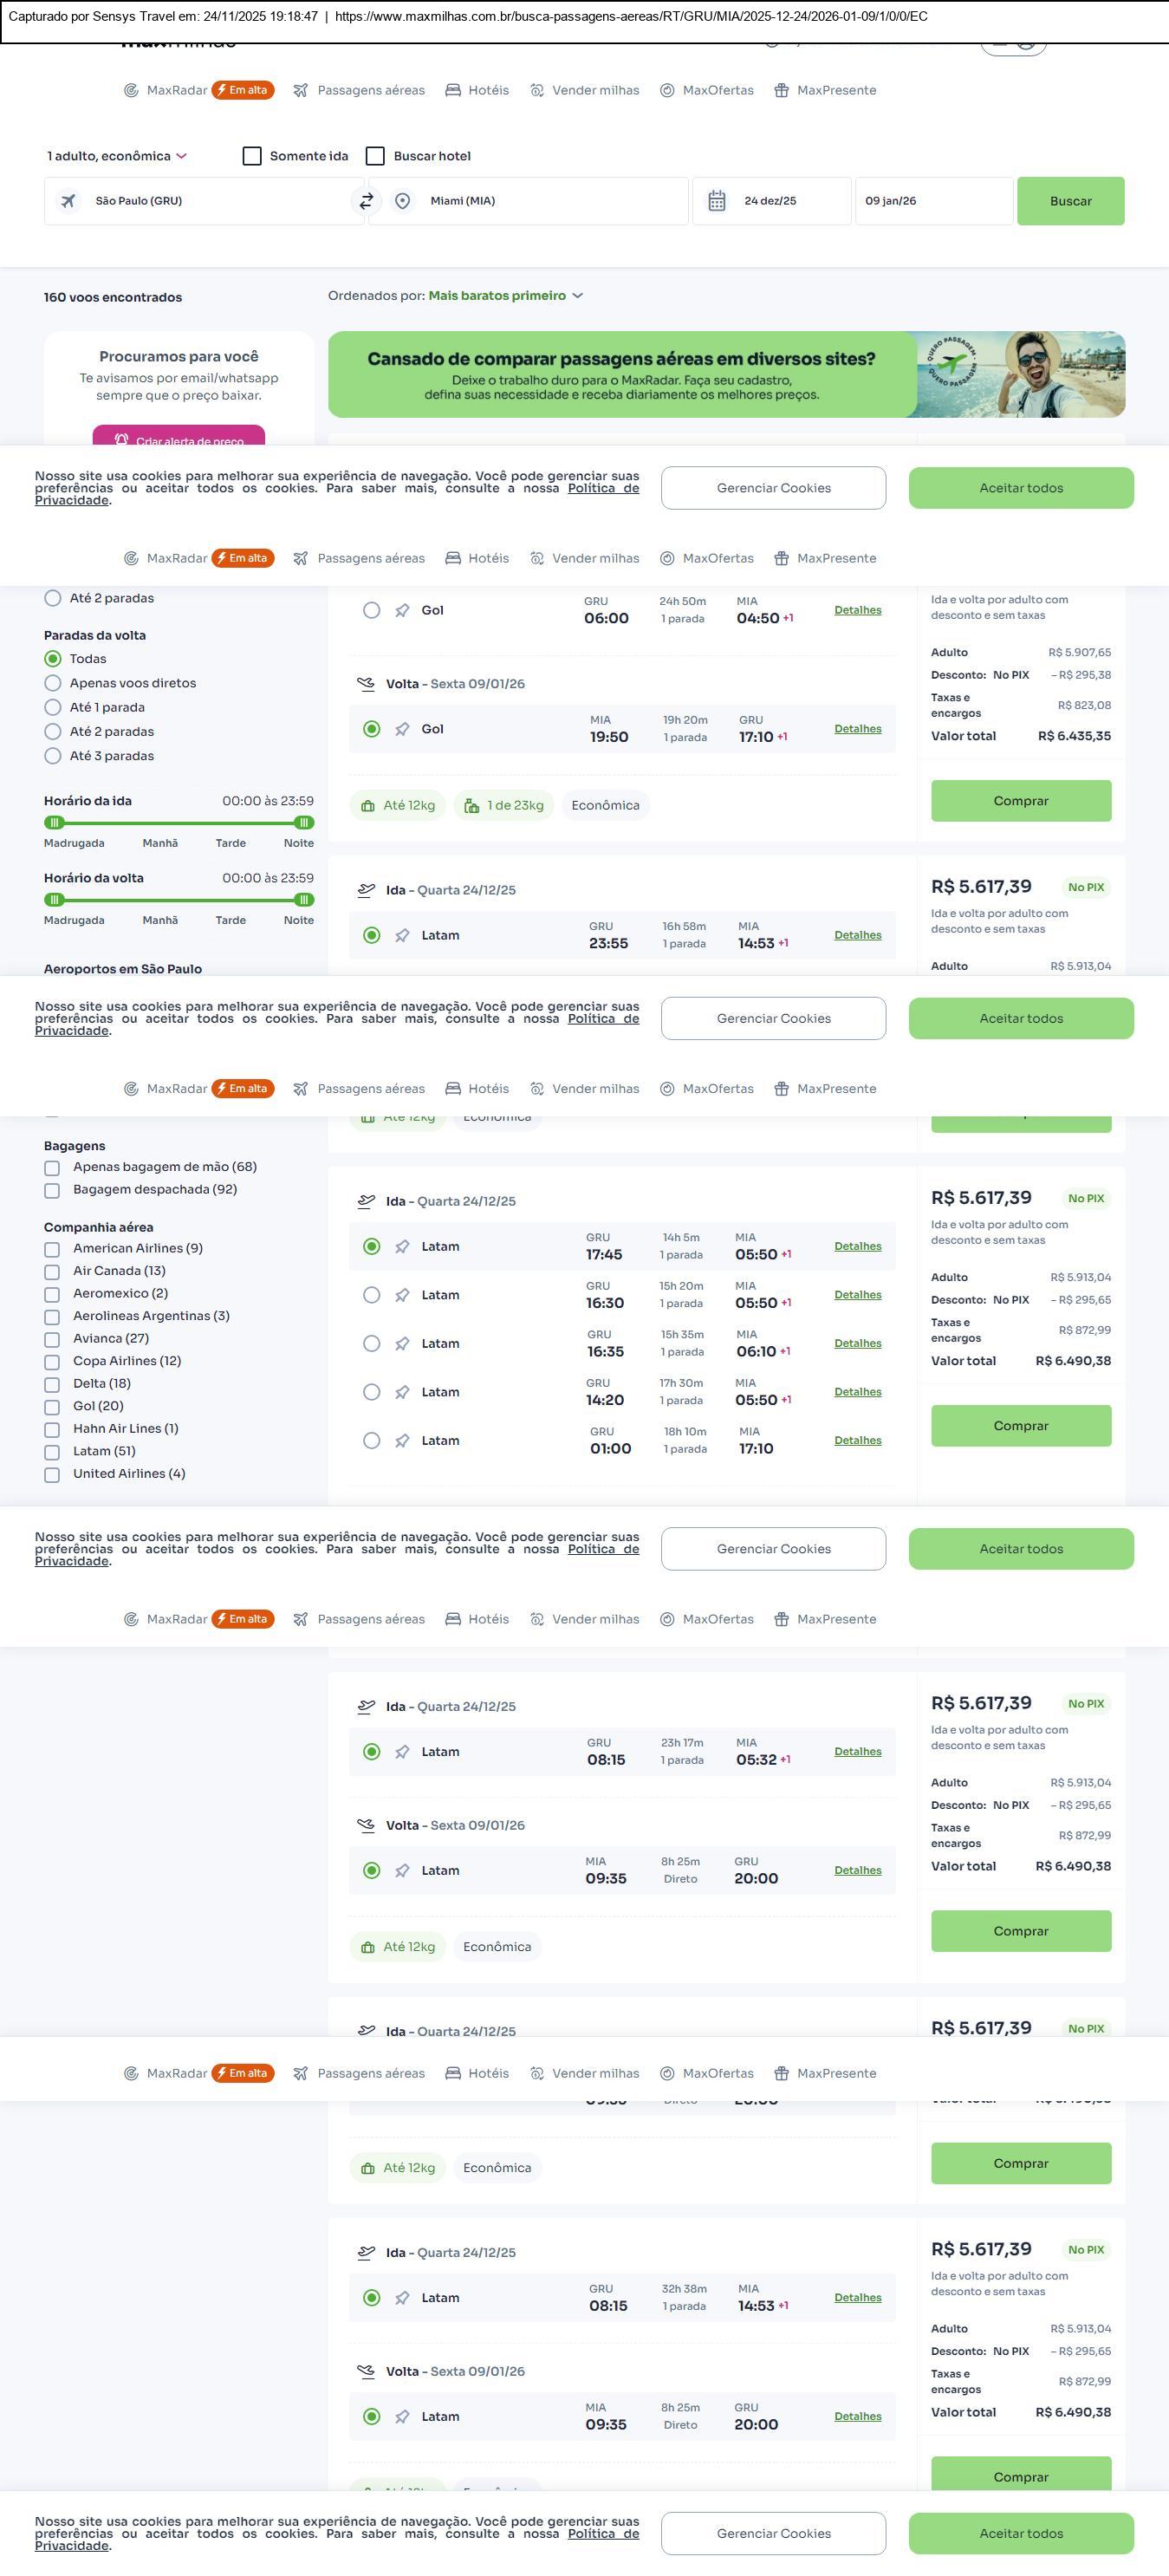Check the Buscar hotel checkbox

pos(376,156)
